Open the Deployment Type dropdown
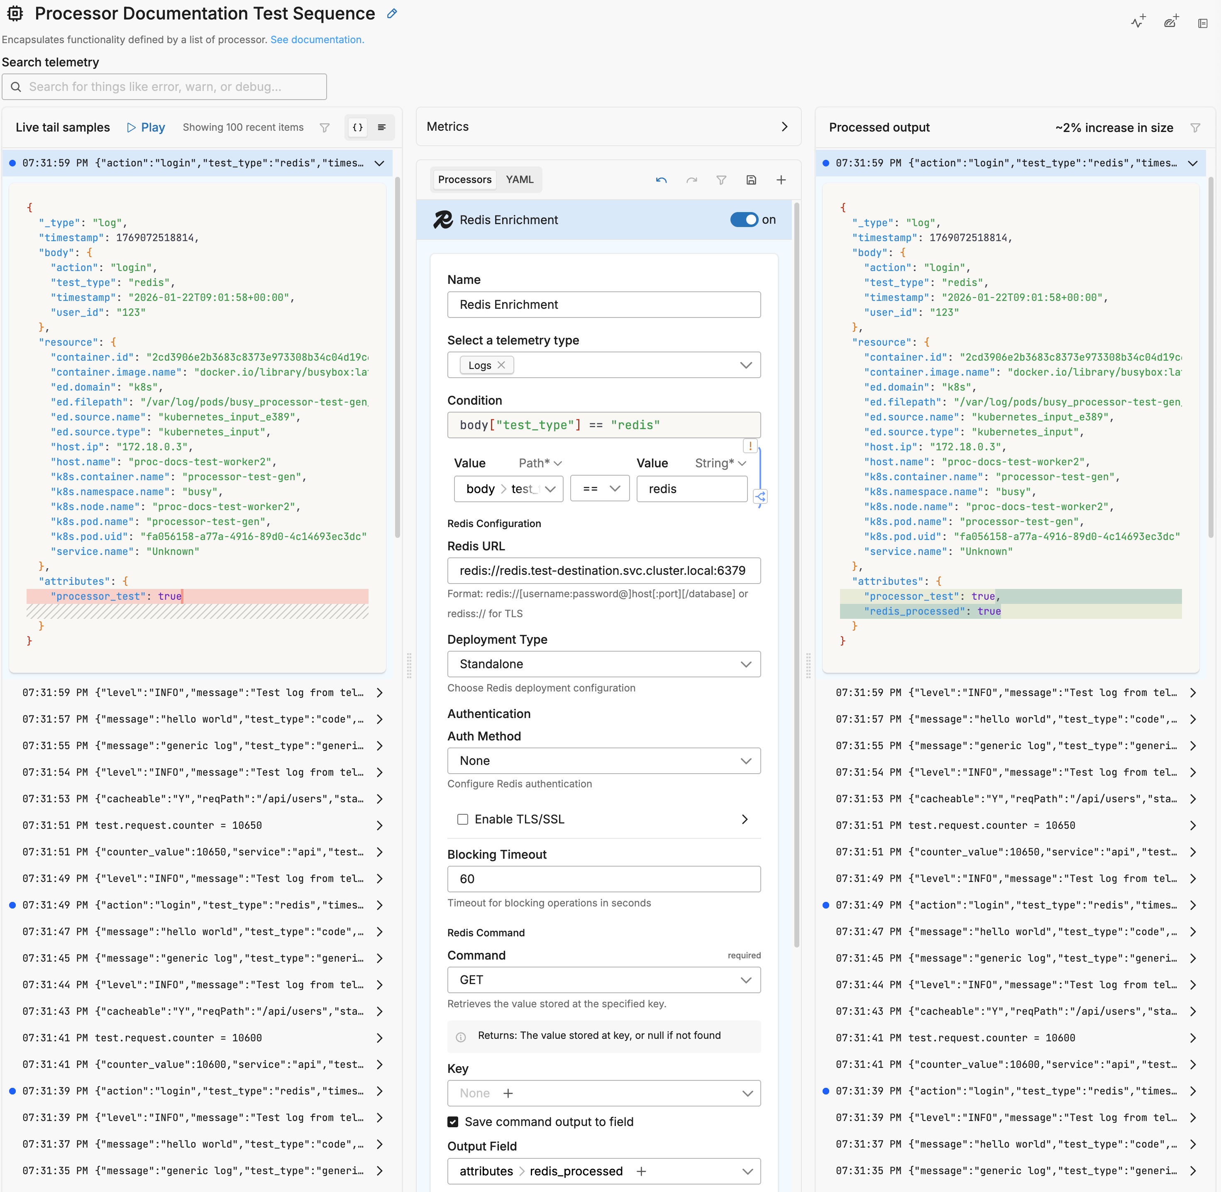Viewport: 1221px width, 1192px height. point(603,664)
